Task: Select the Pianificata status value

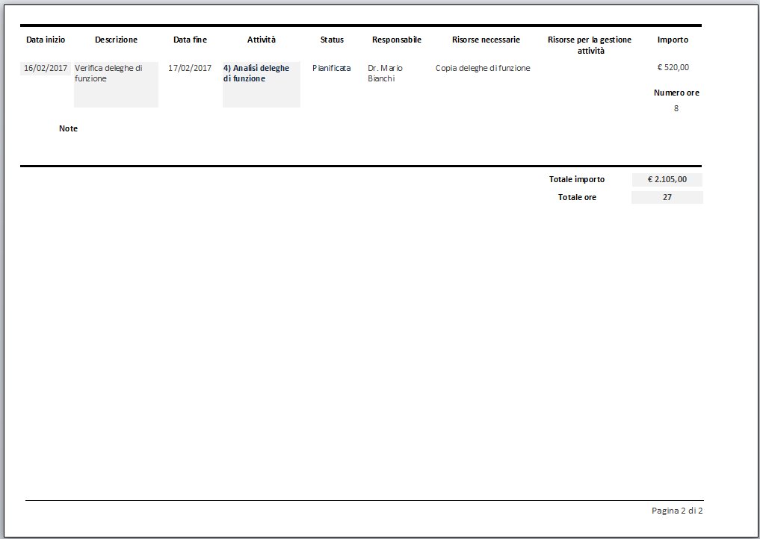Action: (332, 68)
